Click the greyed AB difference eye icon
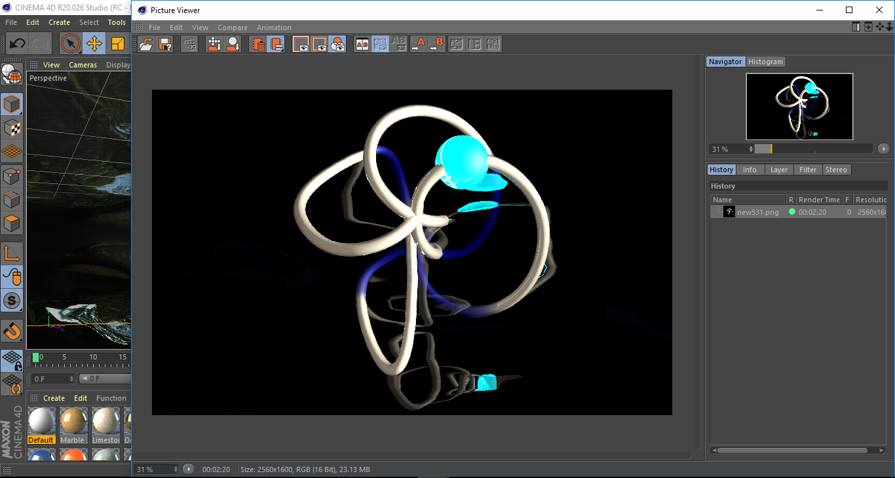 pos(398,45)
